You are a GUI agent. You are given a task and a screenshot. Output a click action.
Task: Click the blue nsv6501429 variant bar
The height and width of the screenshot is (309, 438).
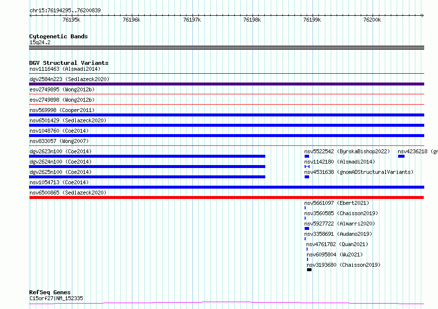pyautogui.click(x=226, y=125)
